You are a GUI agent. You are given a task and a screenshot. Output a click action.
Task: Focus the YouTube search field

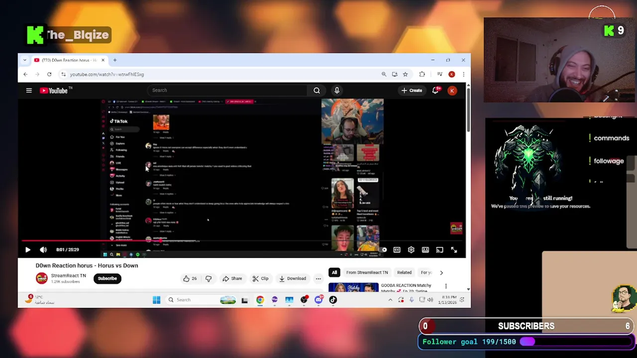click(x=227, y=90)
